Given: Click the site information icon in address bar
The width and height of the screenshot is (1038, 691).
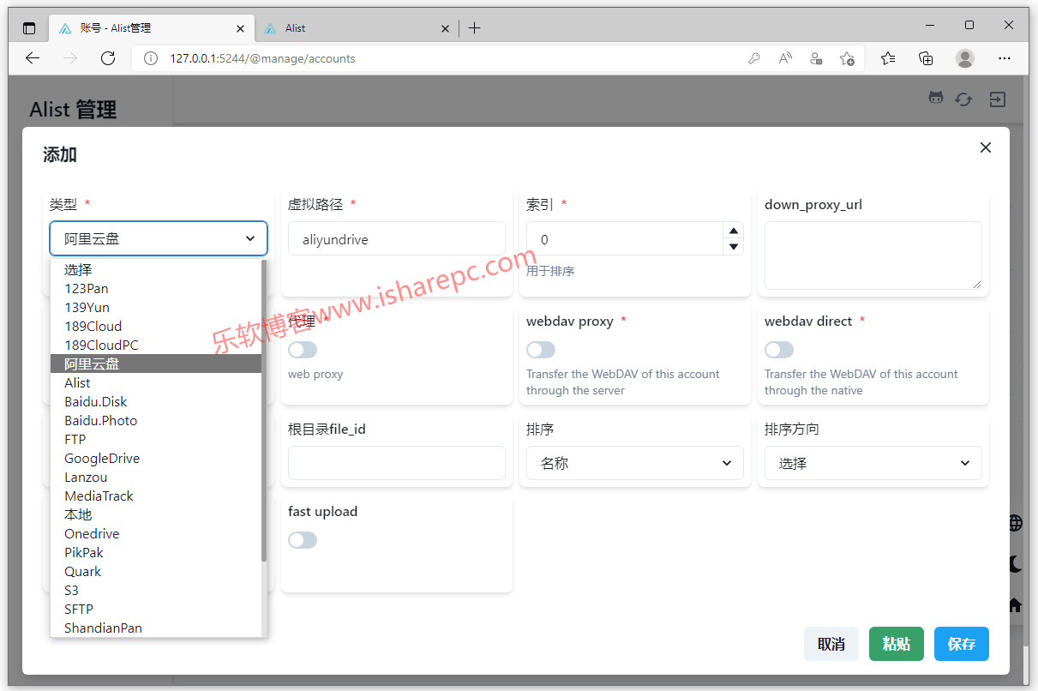Looking at the screenshot, I should tap(151, 58).
